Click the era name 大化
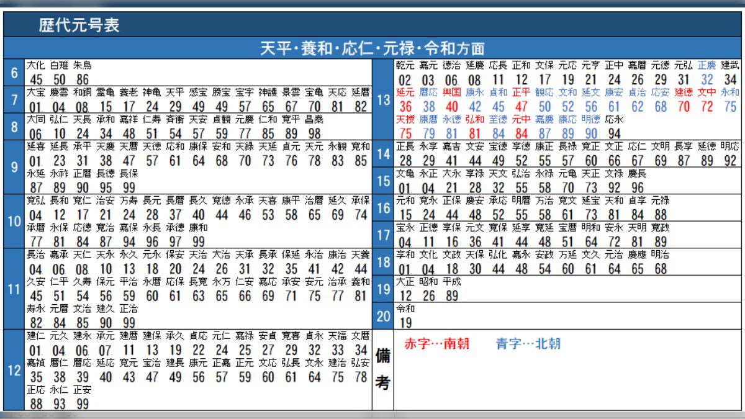The height and width of the screenshot is (419, 745). pos(36,65)
